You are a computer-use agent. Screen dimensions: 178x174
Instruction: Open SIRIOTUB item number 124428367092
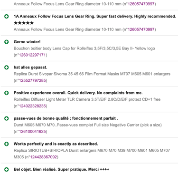44,157
